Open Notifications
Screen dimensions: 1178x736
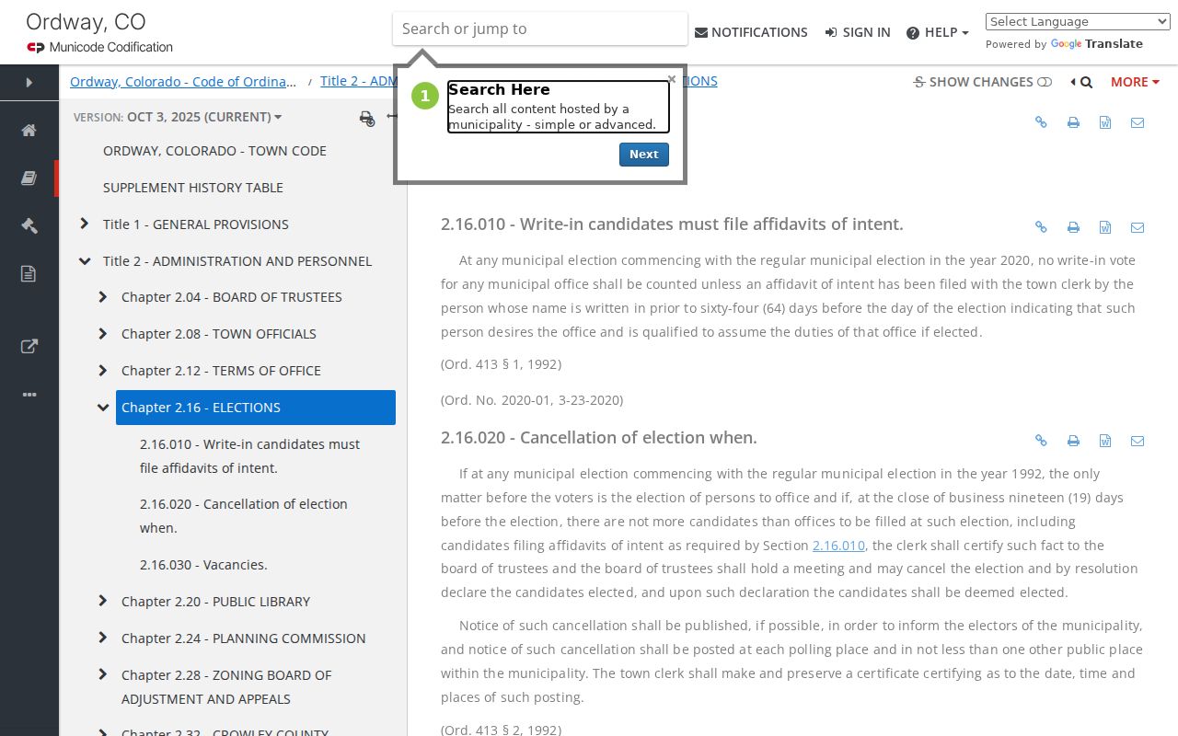[751, 32]
